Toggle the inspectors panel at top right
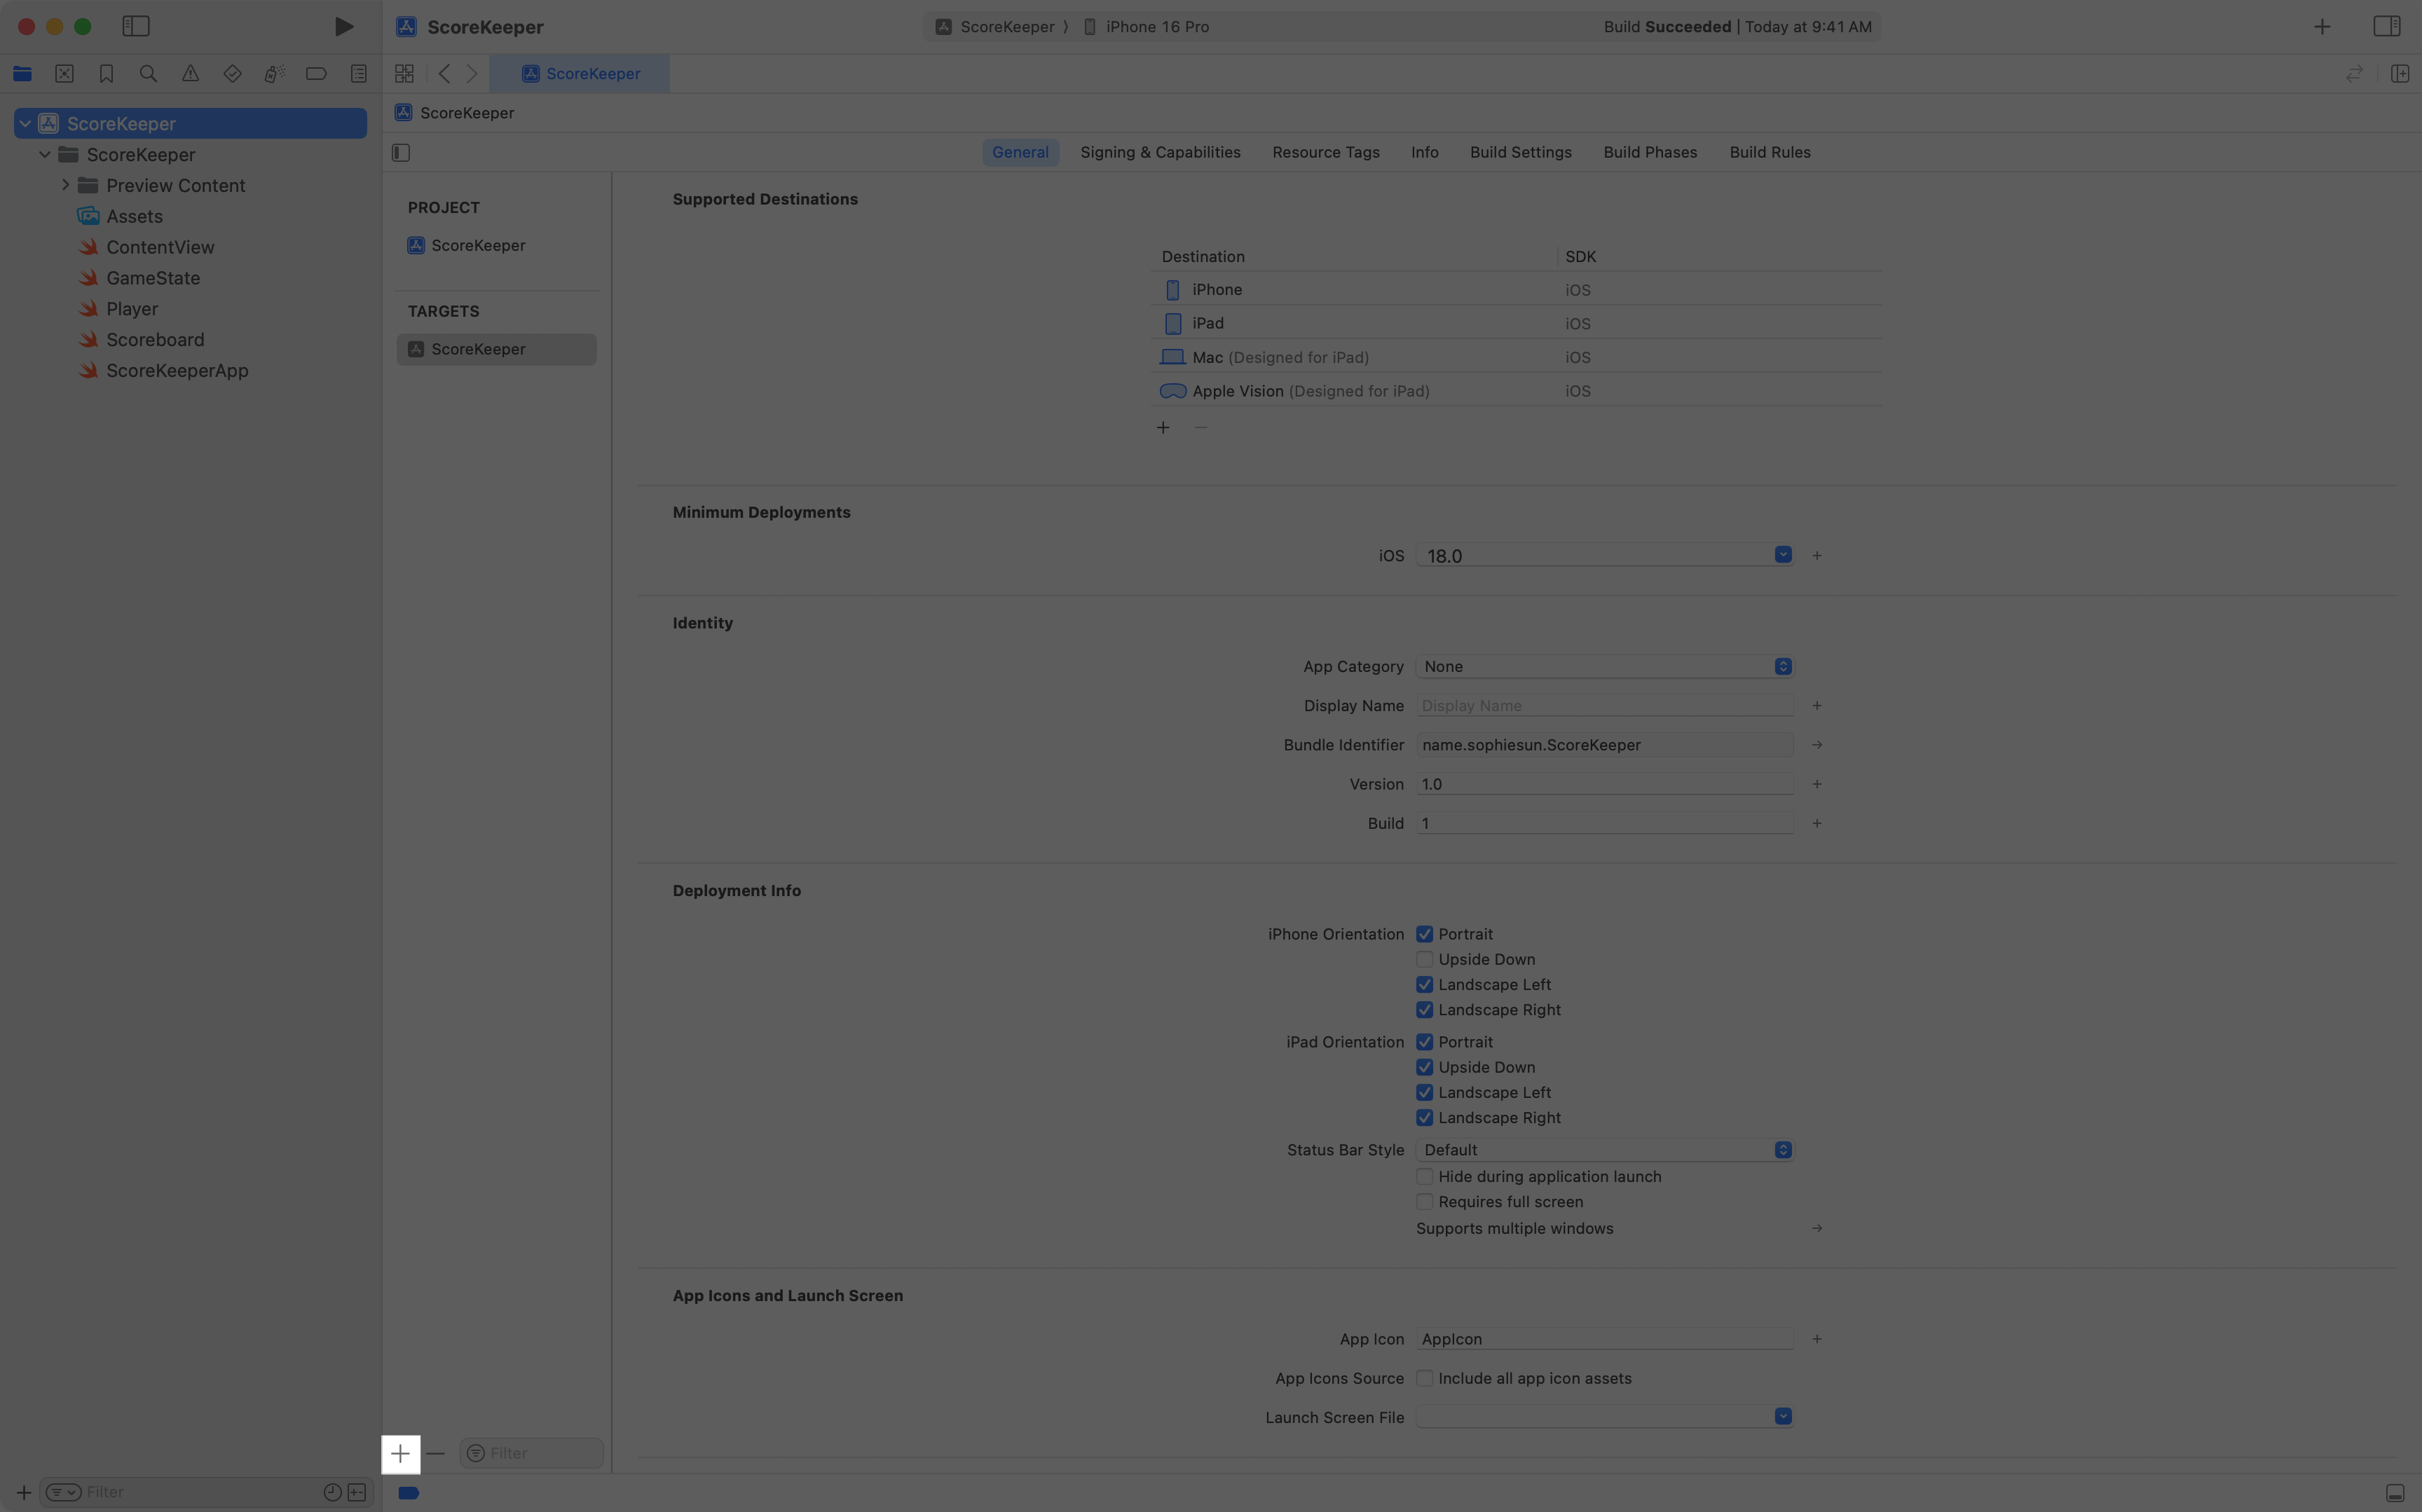This screenshot has height=1512, width=2422. [2387, 27]
